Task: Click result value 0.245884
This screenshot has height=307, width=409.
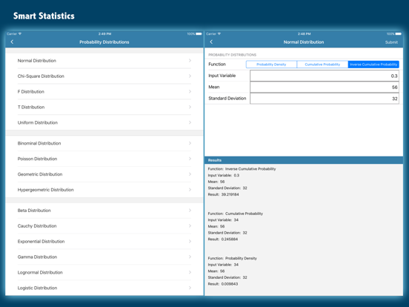Action: click(230, 239)
